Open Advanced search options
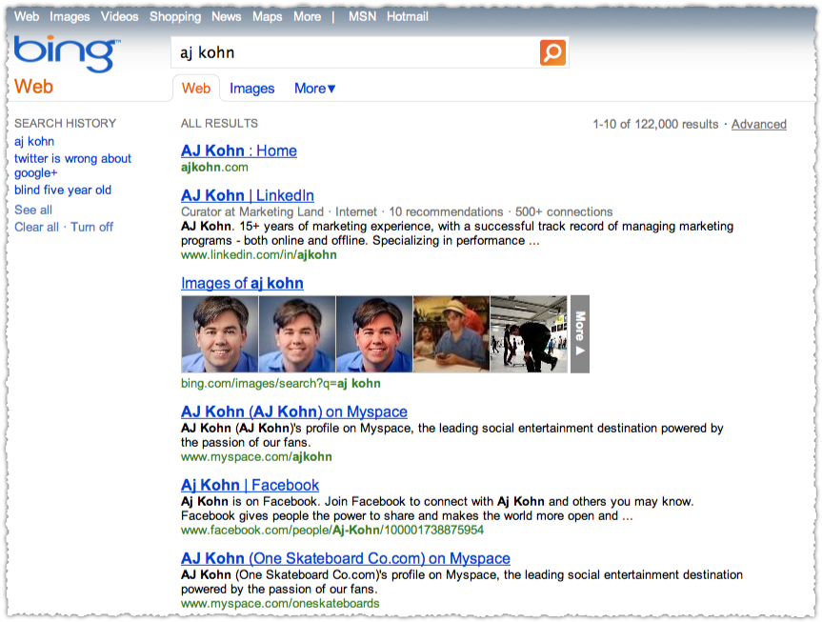 coord(758,124)
